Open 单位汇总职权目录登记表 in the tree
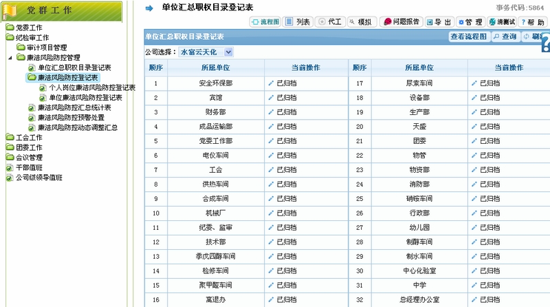This screenshot has height=307, width=550. [x=74, y=67]
